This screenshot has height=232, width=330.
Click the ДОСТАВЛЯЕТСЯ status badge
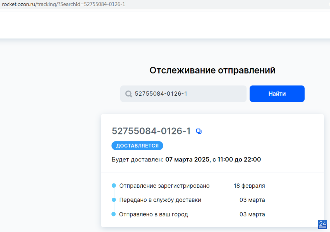tap(137, 145)
